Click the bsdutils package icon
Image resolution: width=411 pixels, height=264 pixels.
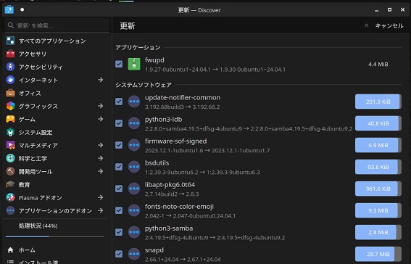pyautogui.click(x=134, y=167)
